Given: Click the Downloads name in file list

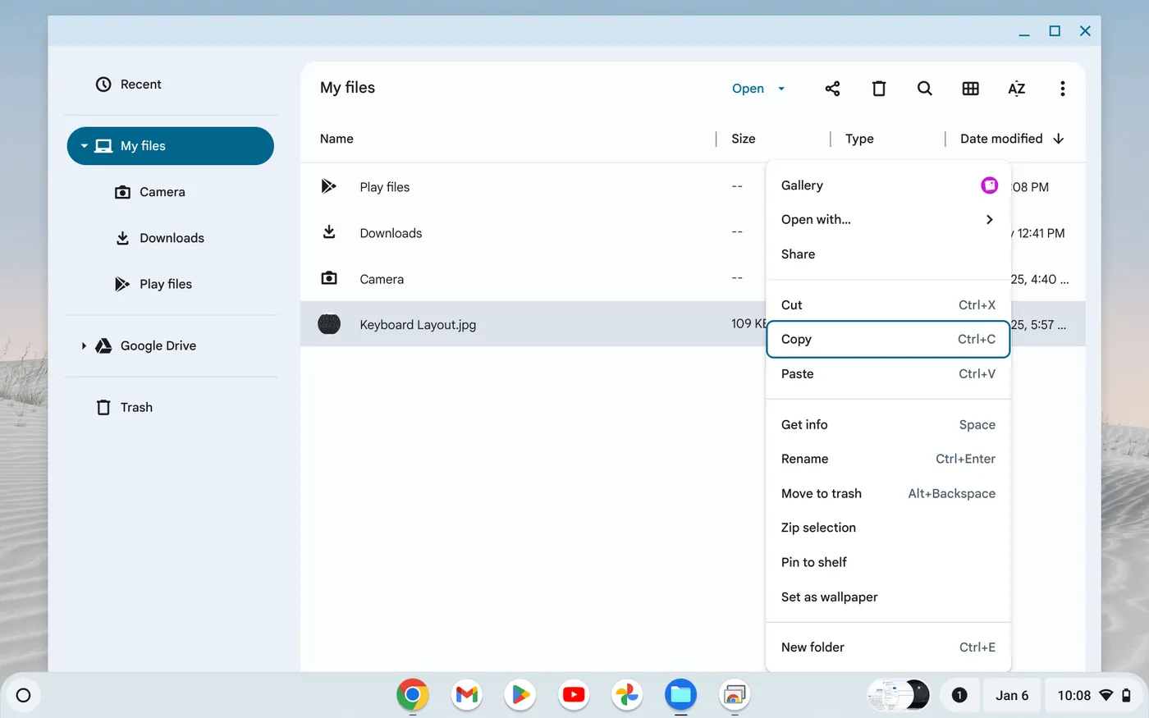Looking at the screenshot, I should (x=391, y=233).
